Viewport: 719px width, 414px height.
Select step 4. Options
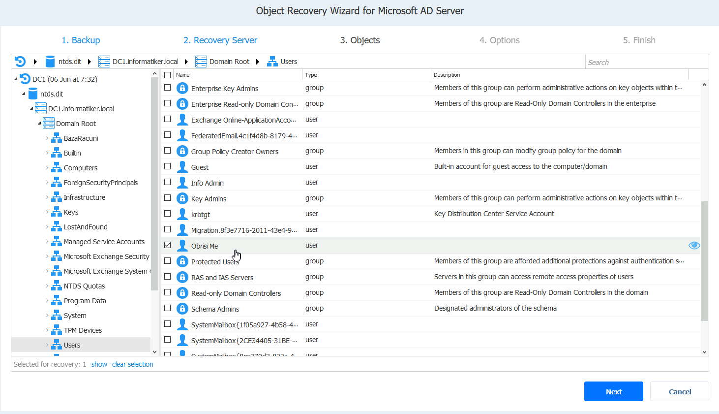[500, 40]
